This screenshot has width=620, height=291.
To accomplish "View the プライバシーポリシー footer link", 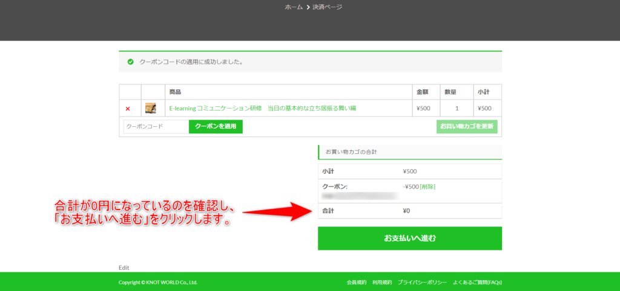I will (422, 282).
